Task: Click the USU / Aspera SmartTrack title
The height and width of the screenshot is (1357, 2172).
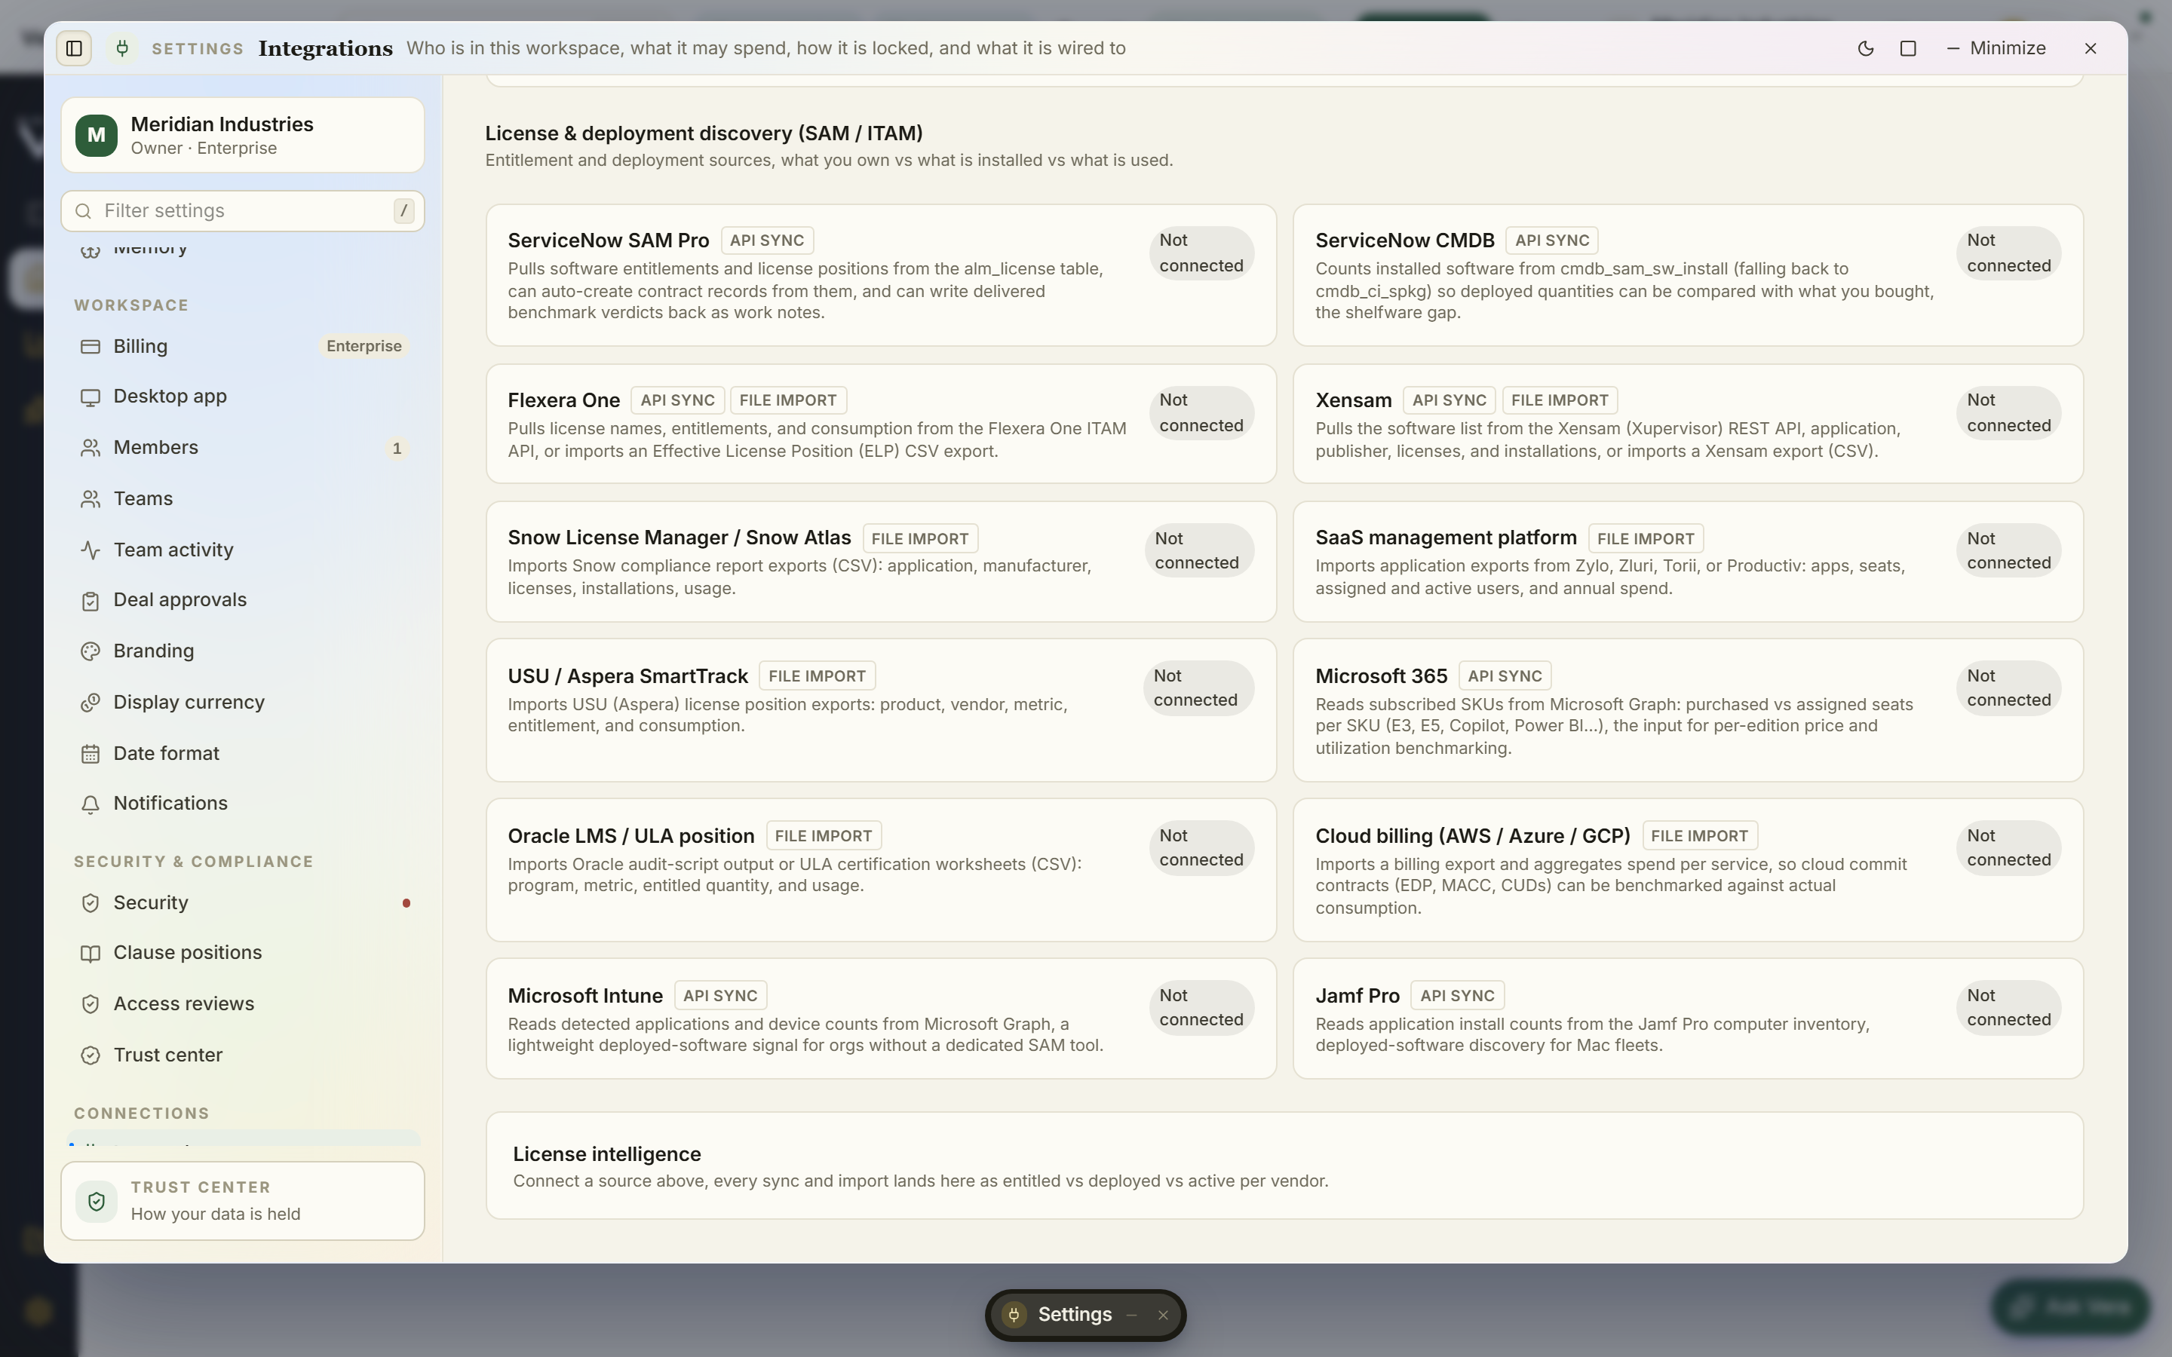Action: click(x=627, y=675)
